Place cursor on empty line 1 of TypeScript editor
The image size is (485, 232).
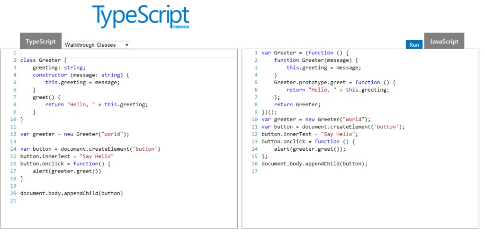(x=128, y=53)
